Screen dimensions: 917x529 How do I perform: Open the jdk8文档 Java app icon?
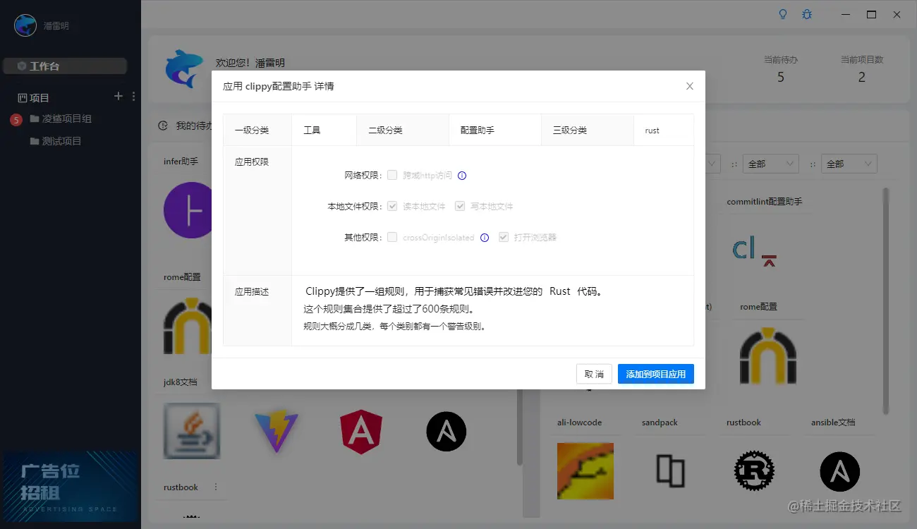[x=192, y=431]
